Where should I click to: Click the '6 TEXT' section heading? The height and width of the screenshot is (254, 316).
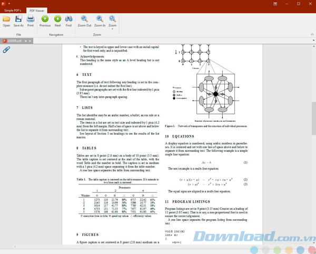84,75
